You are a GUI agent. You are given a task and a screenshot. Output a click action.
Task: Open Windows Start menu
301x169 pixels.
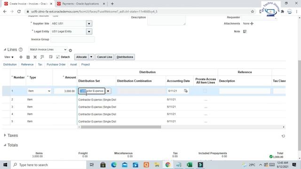click(x=5, y=165)
